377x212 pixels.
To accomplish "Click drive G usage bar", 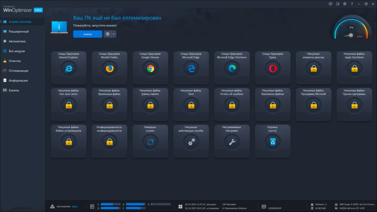I will click(x=161, y=204).
